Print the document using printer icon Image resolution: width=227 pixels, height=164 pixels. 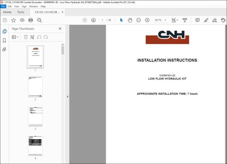pos(31,20)
